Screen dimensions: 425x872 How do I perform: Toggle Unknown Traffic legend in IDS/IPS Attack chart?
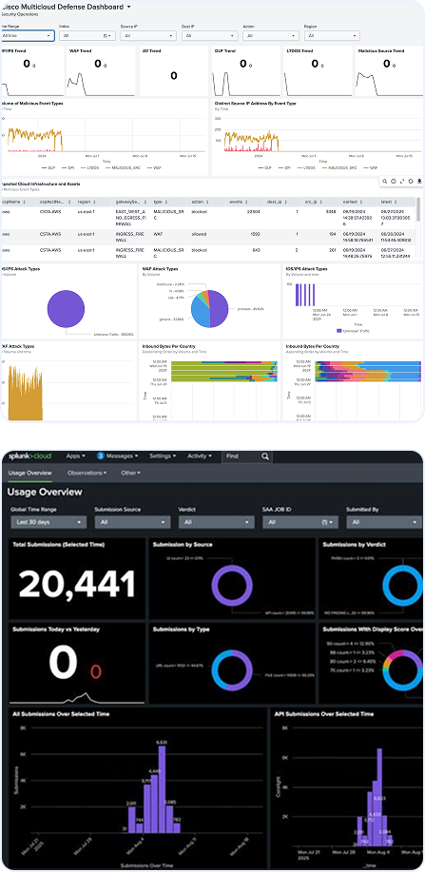click(x=352, y=331)
